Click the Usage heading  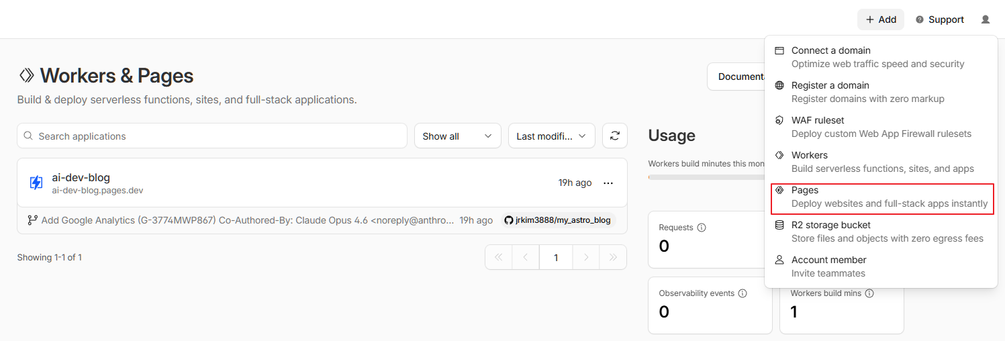(672, 136)
